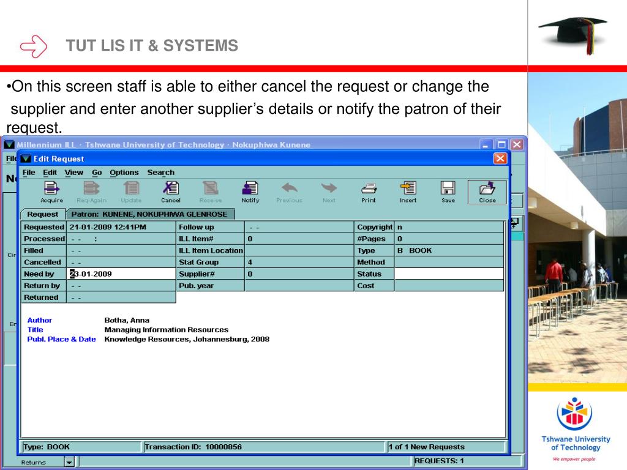Screen dimensions: 627x470
Task: Click the Return by date field
Action: point(121,286)
